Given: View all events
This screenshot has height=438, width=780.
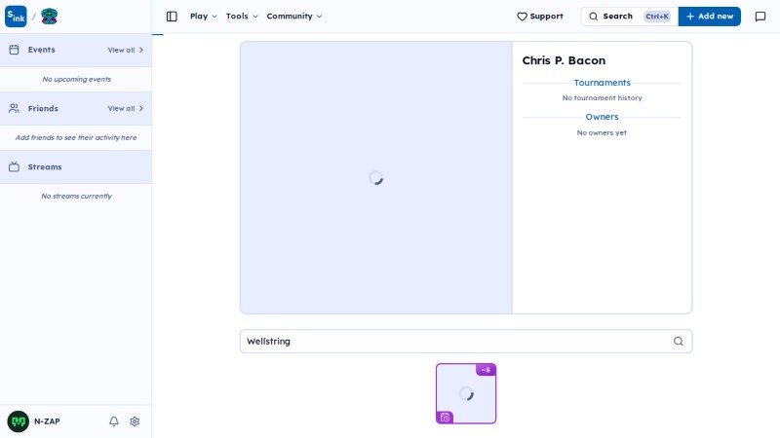Looking at the screenshot, I should coord(126,51).
